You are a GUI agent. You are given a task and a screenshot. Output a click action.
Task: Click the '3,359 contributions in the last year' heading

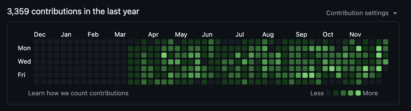click(x=73, y=12)
